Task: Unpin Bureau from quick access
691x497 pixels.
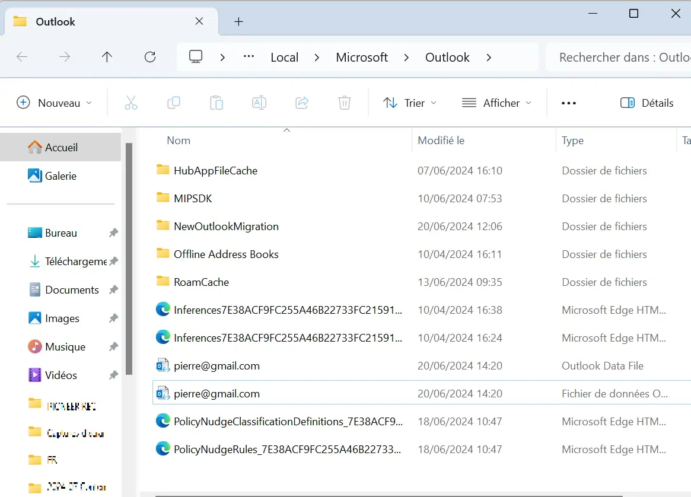Action: point(114,232)
